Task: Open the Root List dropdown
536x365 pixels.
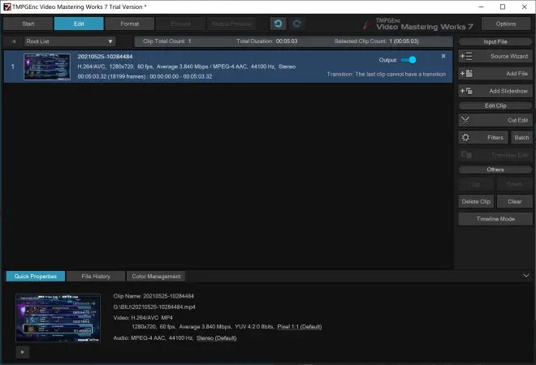Action: point(70,41)
